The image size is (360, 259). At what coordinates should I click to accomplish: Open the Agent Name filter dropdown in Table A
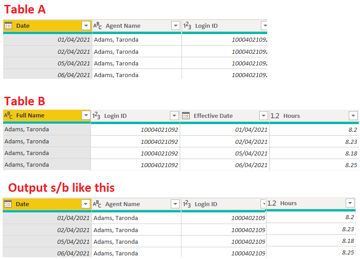coord(176,26)
